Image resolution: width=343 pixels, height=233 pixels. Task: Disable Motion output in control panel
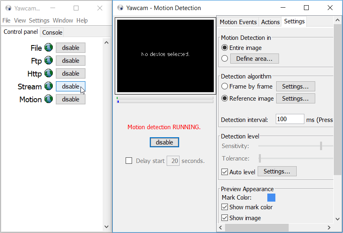(70, 99)
